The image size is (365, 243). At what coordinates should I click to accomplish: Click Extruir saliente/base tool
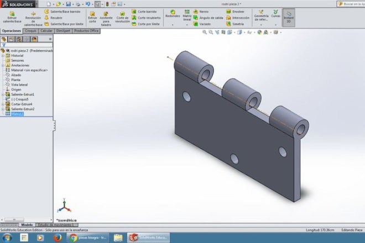pos(12,17)
